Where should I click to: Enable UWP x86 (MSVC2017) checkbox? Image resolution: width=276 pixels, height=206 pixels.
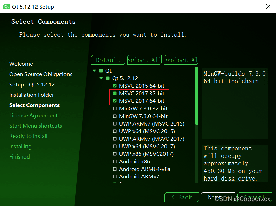click(115, 154)
